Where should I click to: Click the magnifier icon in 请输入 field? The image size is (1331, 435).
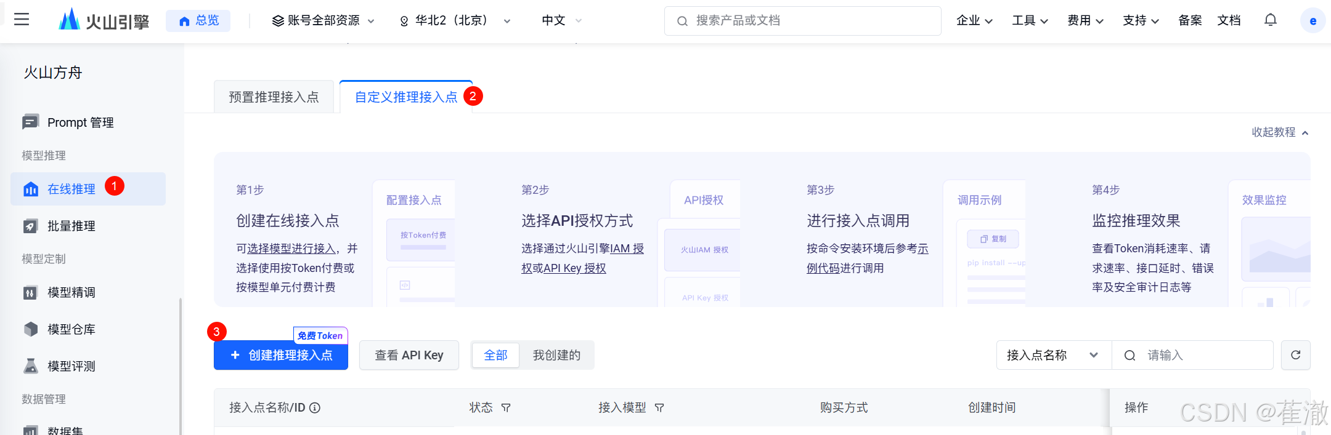1130,356
